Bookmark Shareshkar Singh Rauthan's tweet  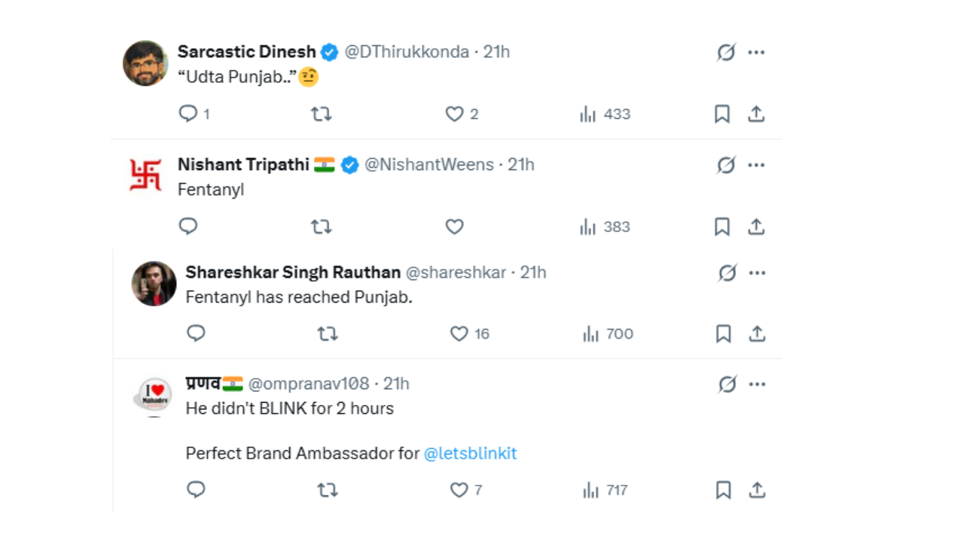click(723, 333)
